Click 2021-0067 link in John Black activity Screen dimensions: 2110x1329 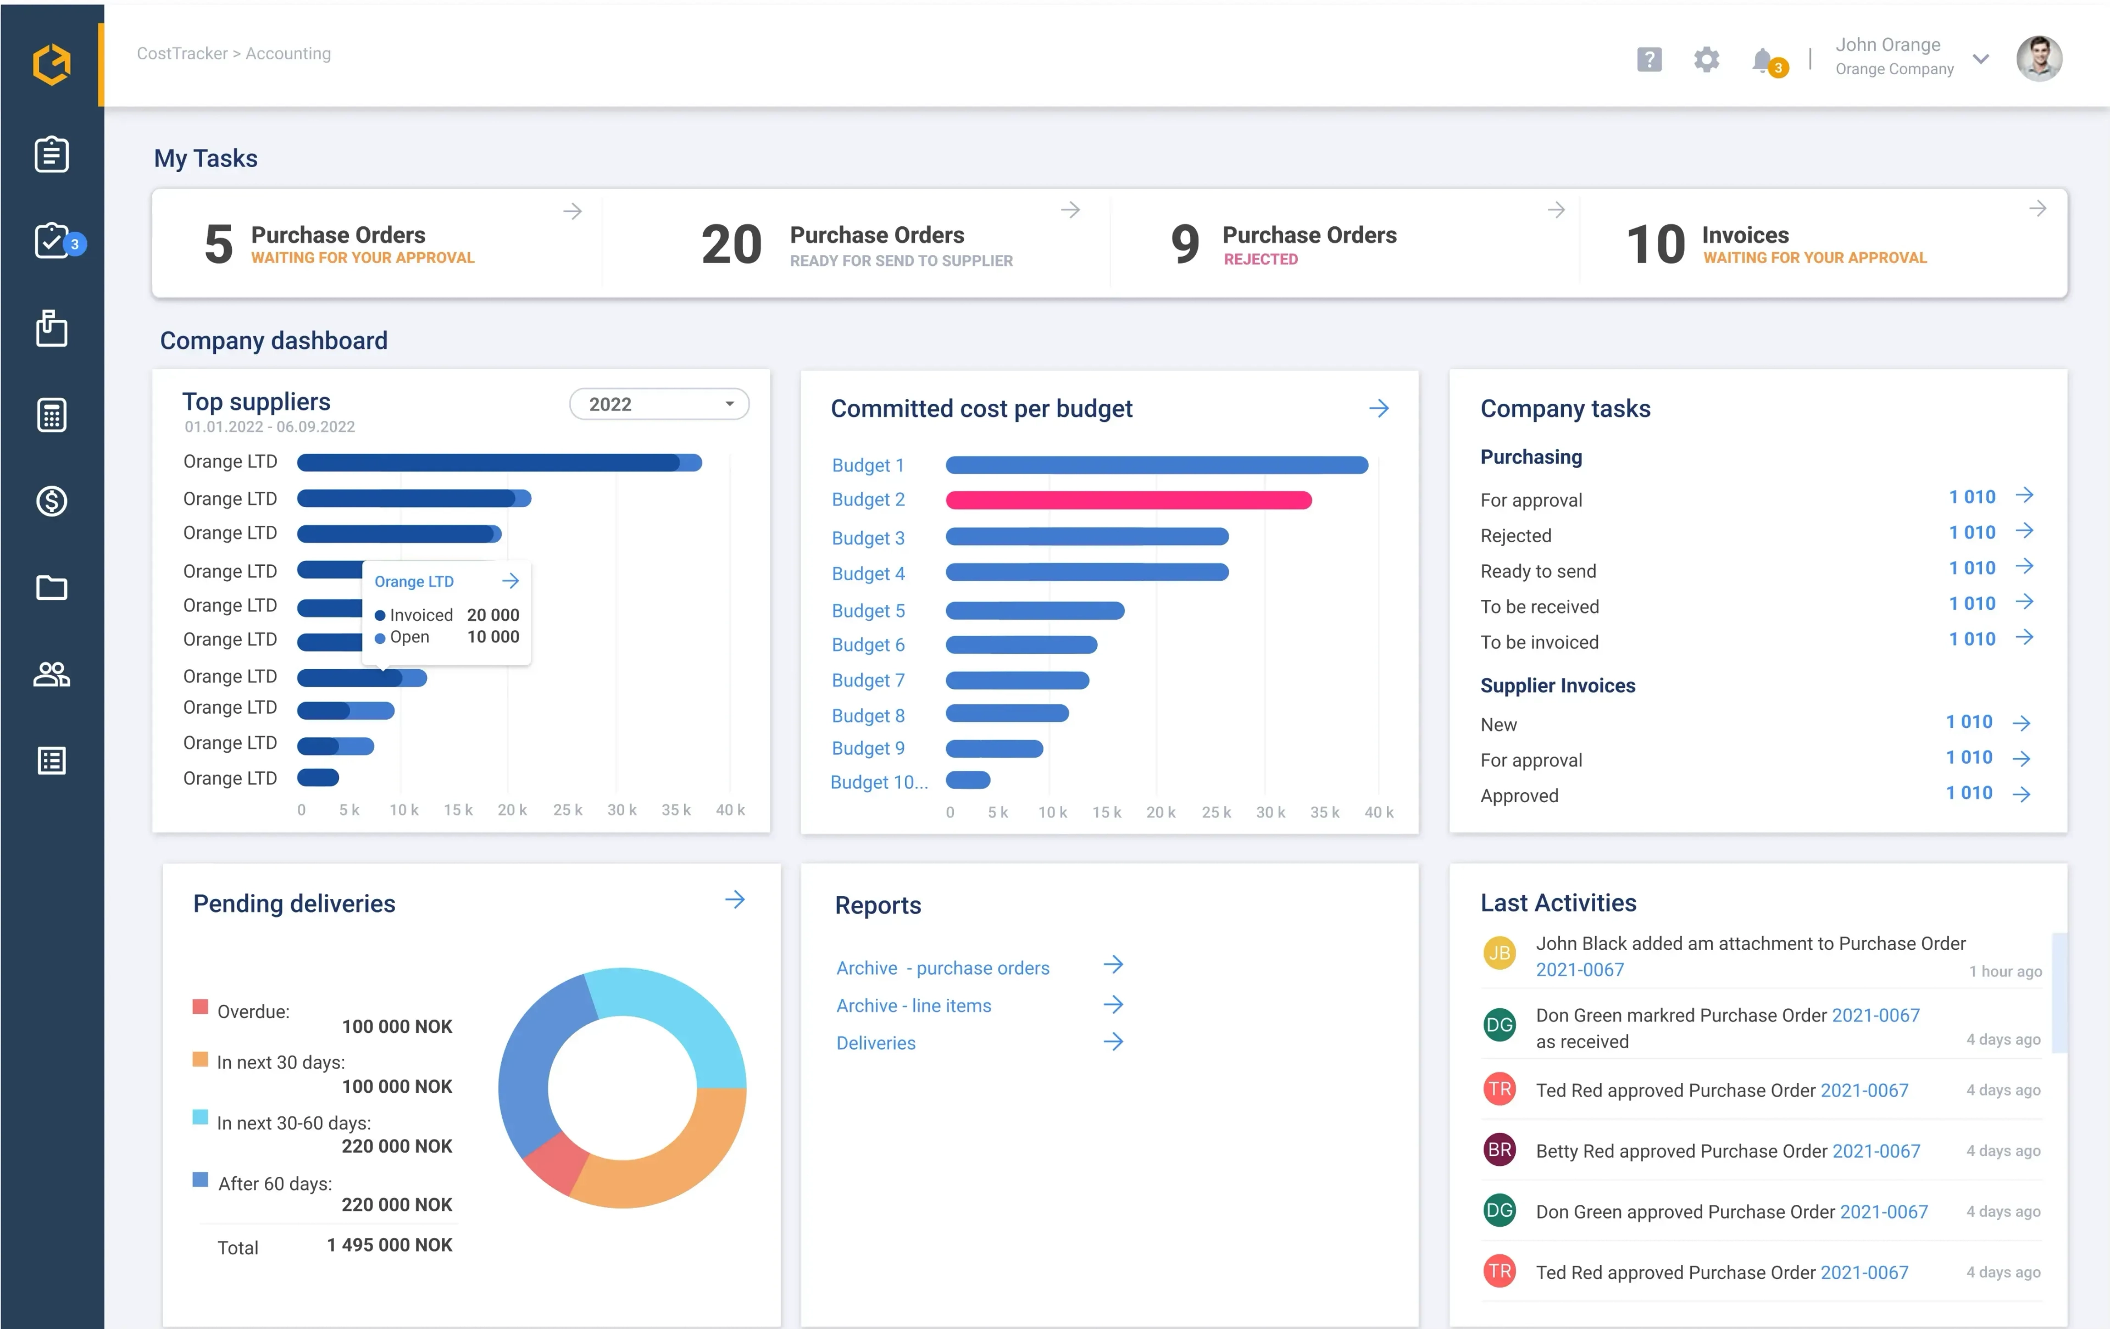click(1580, 970)
